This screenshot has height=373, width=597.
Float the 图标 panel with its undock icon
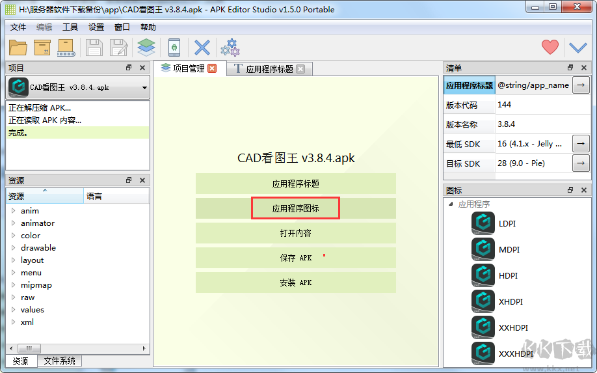(570, 189)
